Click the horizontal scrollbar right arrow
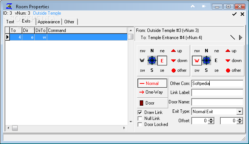This screenshot has height=144, width=249. click(x=124, y=128)
